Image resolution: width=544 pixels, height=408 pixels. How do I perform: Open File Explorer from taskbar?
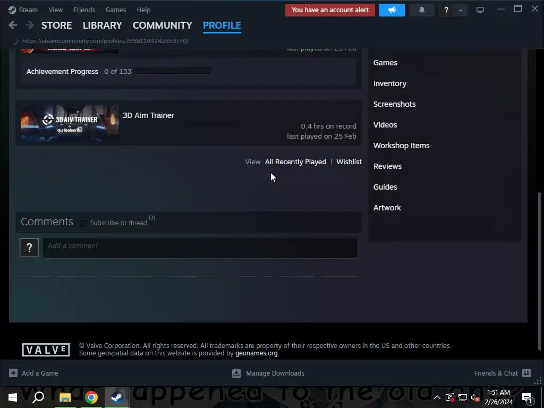(65, 397)
